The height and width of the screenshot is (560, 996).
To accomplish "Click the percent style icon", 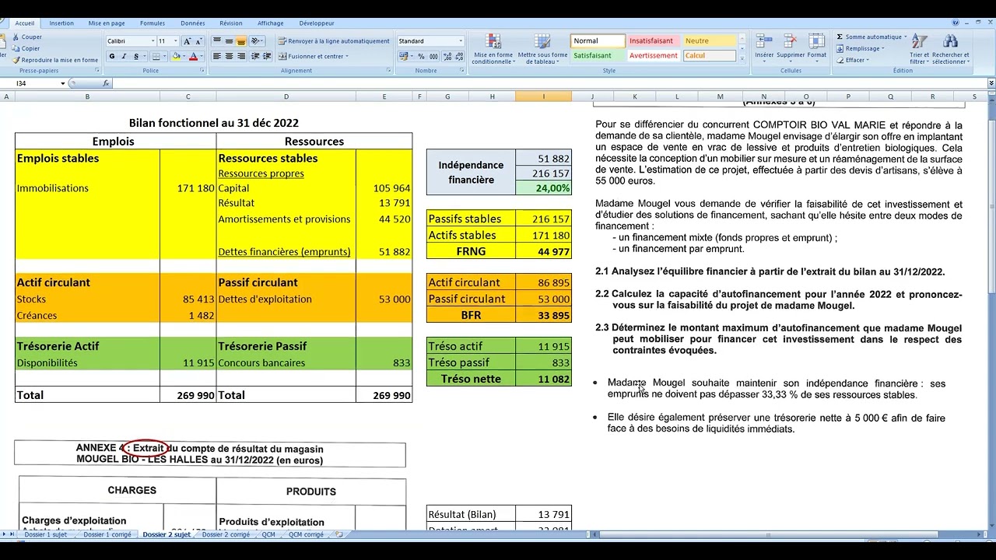I will pos(421,57).
